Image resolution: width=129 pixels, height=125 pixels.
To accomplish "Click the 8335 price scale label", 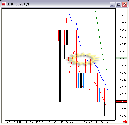I will pos(123,66).
